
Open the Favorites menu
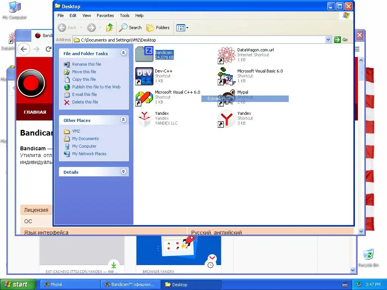click(x=105, y=15)
